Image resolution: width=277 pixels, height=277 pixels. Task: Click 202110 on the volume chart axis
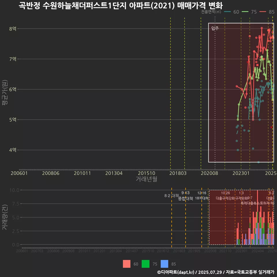pos(225,251)
